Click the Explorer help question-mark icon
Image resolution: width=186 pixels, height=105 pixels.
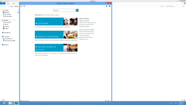pyautogui.click(x=185, y=3)
